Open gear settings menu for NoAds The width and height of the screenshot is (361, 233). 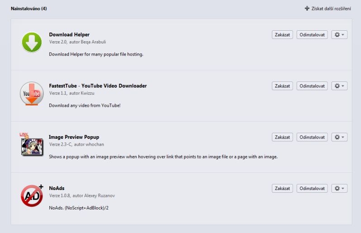point(339,188)
